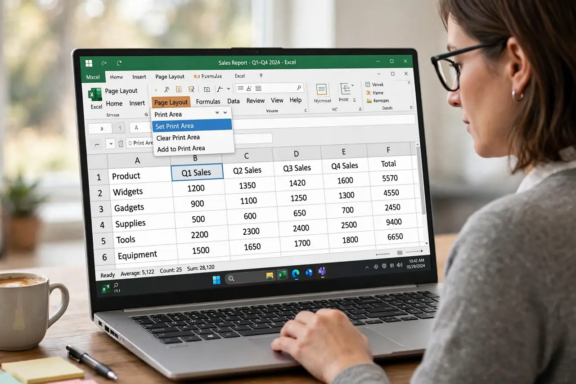576x384 pixels.
Task: Click the search magnifier in ribbon box
Action: pos(299,88)
